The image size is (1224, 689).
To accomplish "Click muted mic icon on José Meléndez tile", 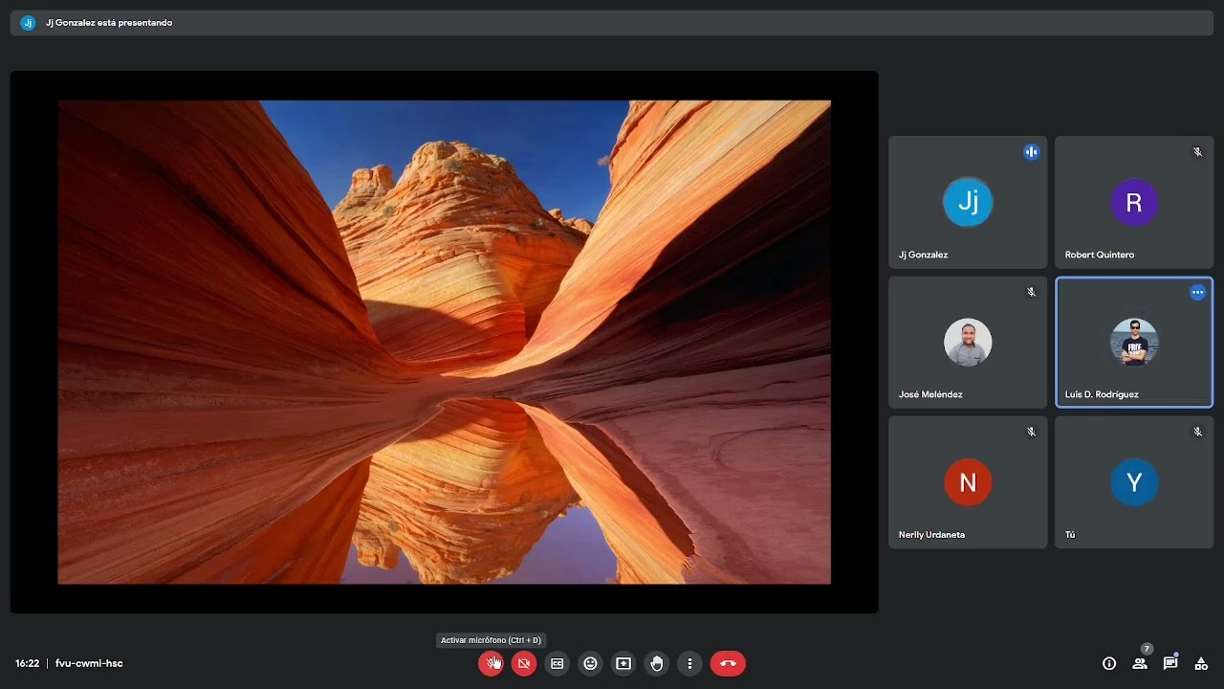I will [1031, 292].
